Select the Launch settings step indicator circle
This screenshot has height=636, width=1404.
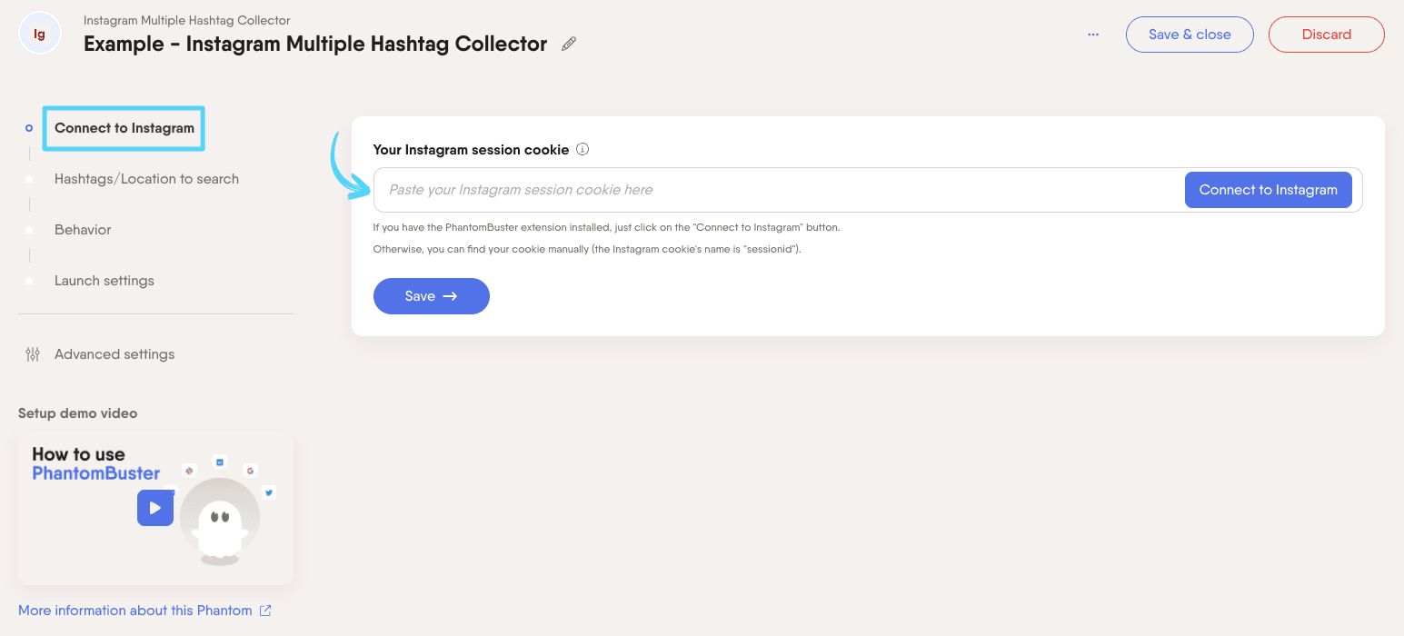pyautogui.click(x=29, y=281)
